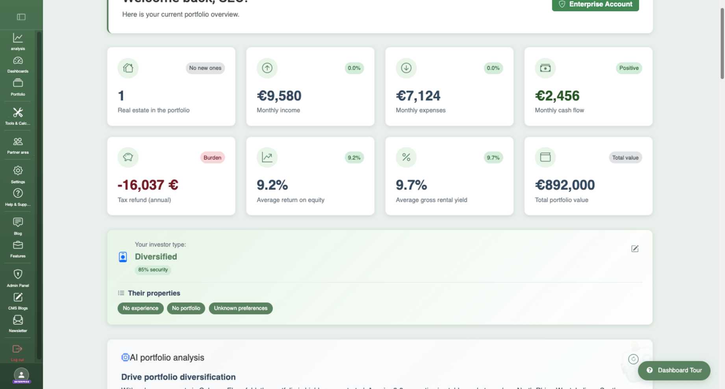
Task: Click the refresh icon near AI portfolio analysis
Action: [633, 359]
